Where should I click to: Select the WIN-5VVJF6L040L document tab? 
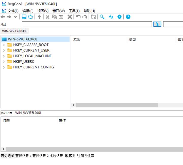(x=14, y=31)
